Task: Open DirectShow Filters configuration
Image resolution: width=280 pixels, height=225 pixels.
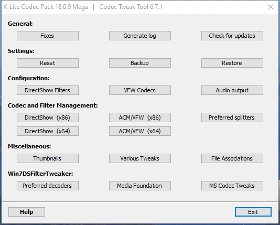Action: click(48, 90)
